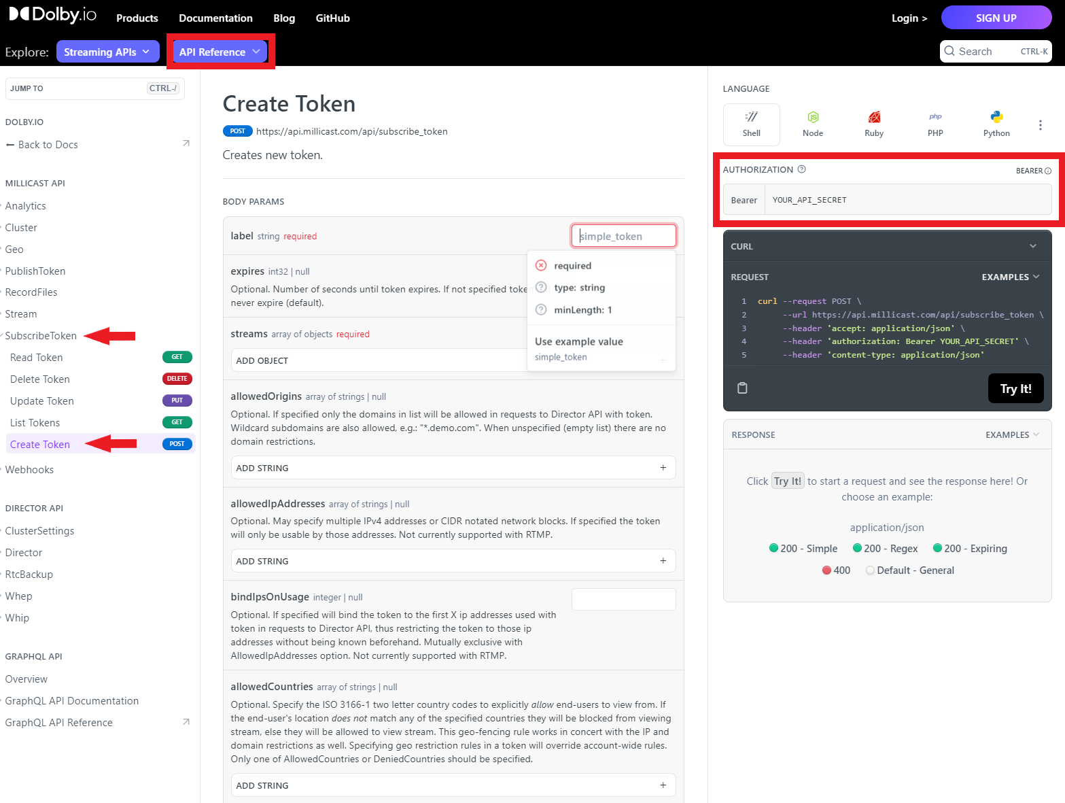Open more languages vertical dots menu
Viewport: 1065px width, 803px height.
[1040, 125]
